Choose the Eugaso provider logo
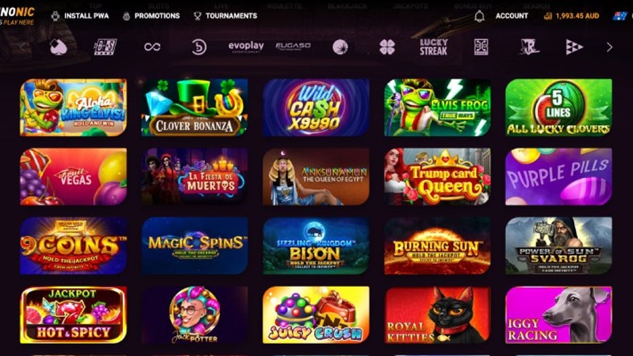 click(293, 47)
